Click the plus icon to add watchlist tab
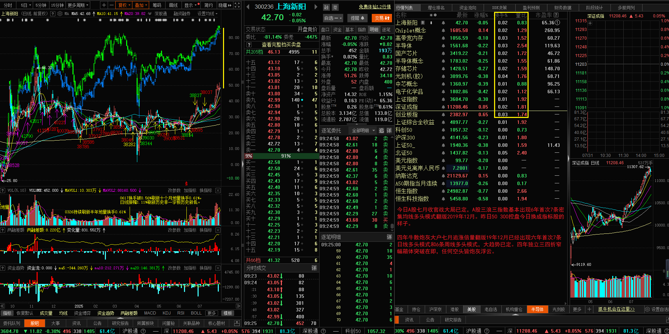Screen dimensions: 669x334 589,309
